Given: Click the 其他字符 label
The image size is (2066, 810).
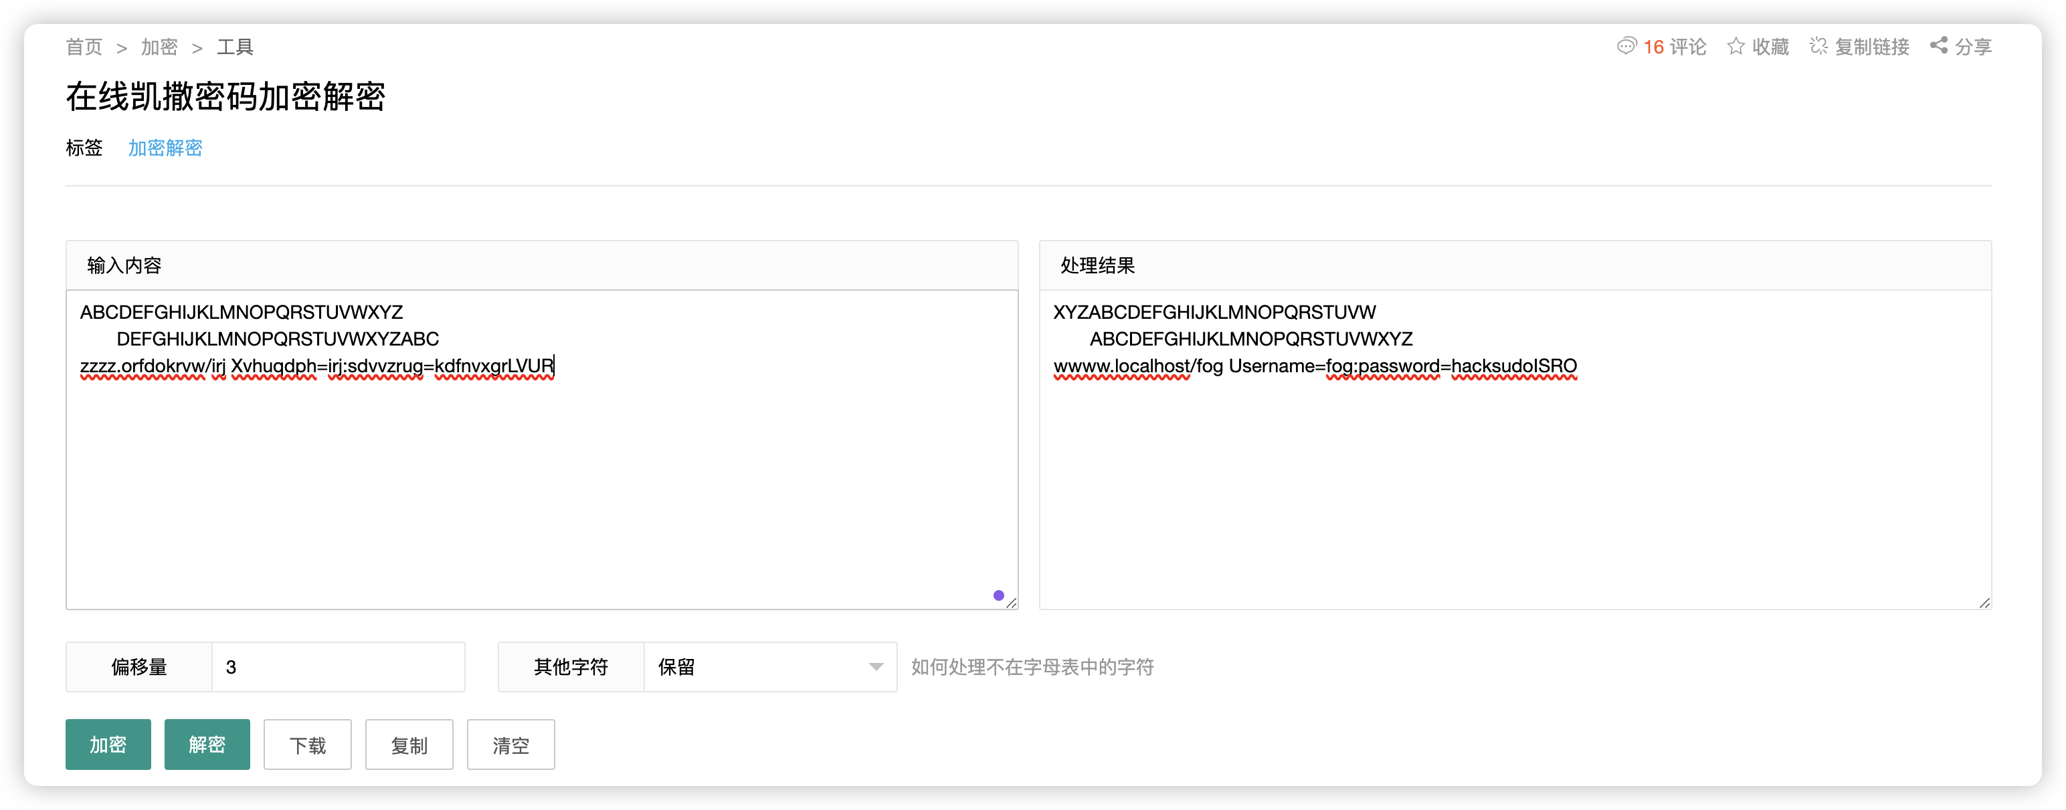Looking at the screenshot, I should [571, 666].
